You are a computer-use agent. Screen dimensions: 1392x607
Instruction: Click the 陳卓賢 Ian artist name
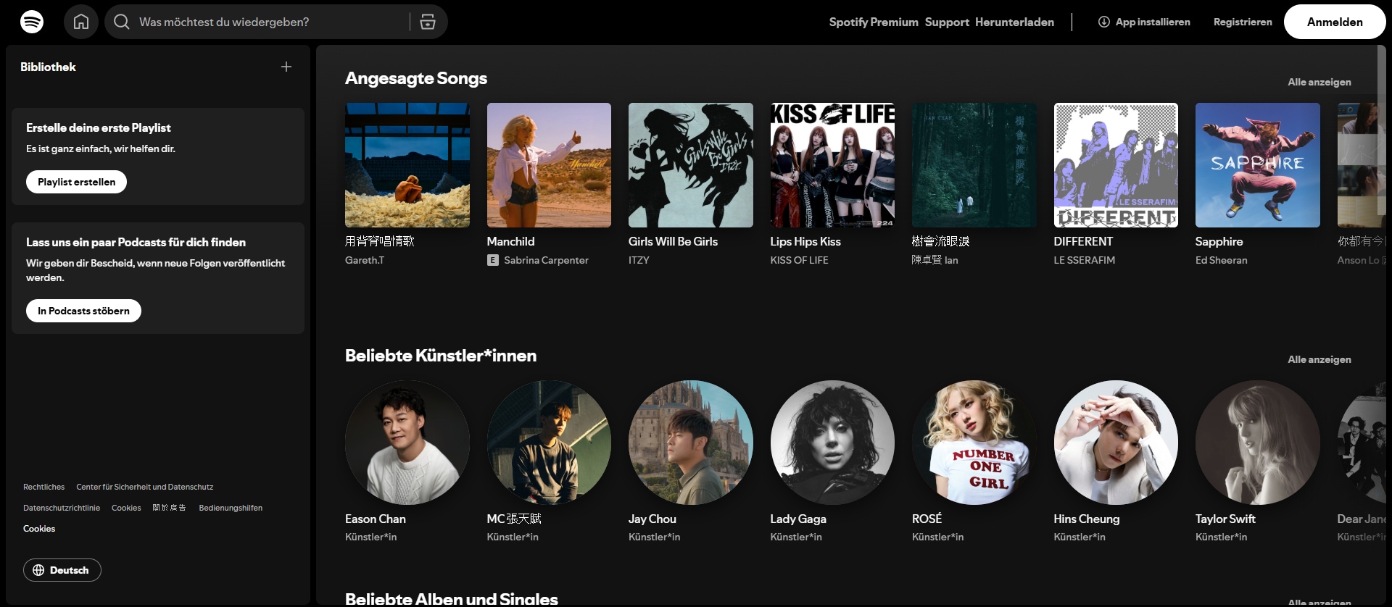pyautogui.click(x=935, y=260)
